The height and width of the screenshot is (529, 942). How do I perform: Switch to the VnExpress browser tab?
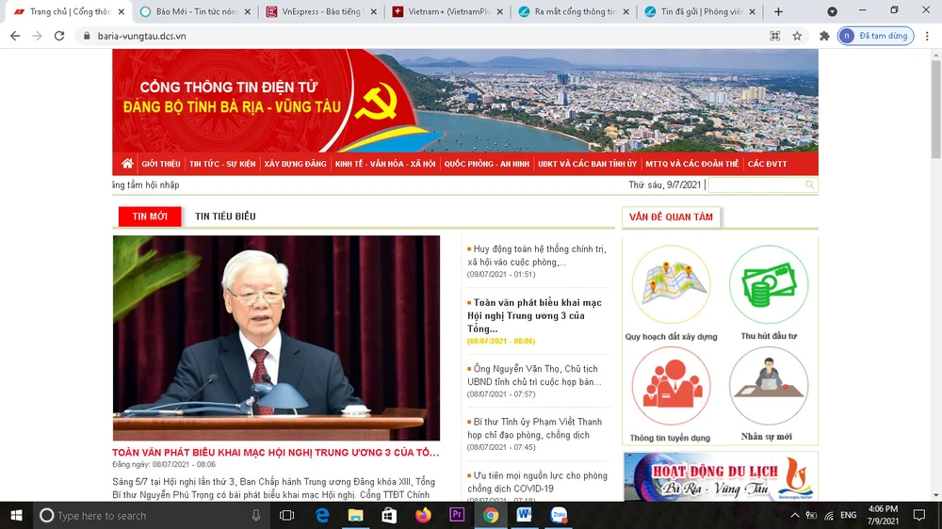coord(320,11)
